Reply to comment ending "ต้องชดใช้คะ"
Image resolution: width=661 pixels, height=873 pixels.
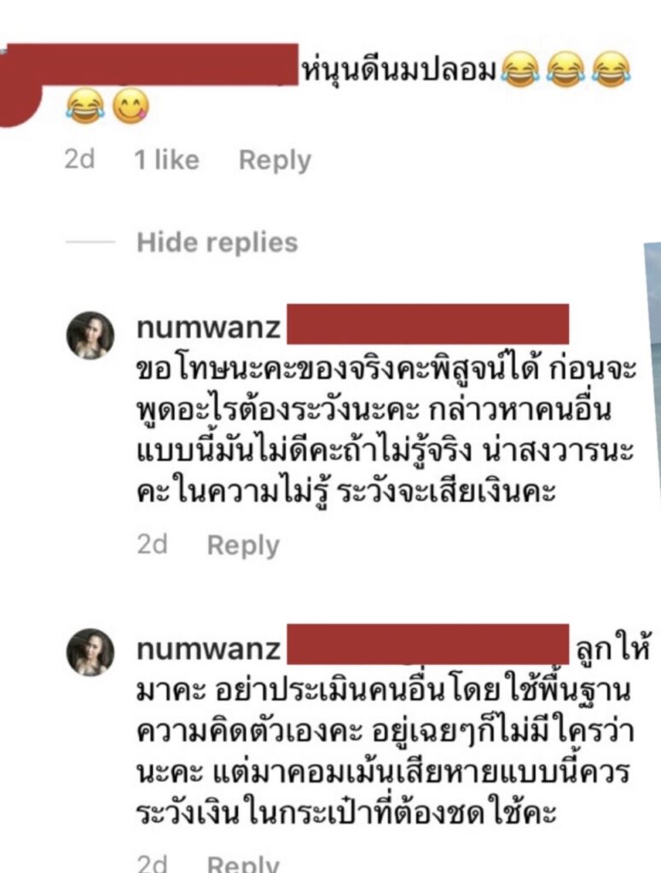click(x=243, y=863)
